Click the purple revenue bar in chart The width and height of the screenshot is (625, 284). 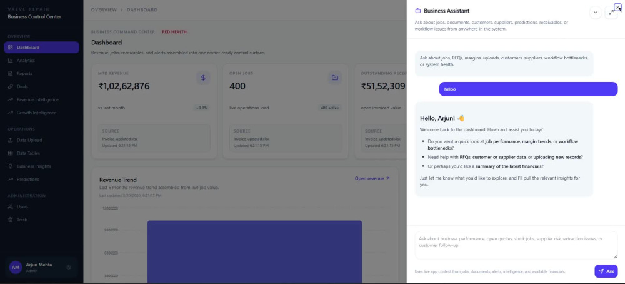coord(255,251)
